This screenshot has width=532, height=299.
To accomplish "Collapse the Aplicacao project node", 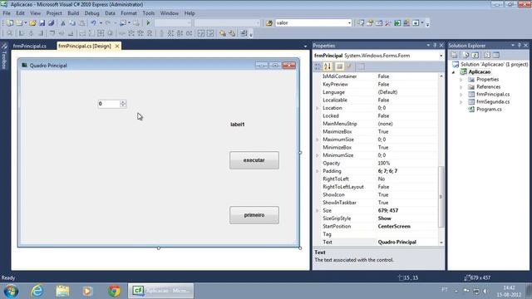I will pyautogui.click(x=454, y=72).
